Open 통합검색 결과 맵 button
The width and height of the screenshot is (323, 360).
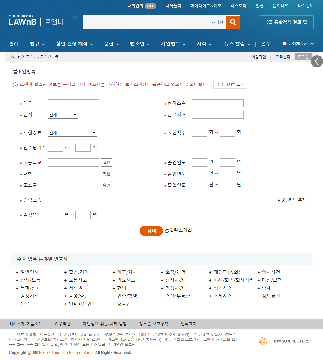(287, 22)
